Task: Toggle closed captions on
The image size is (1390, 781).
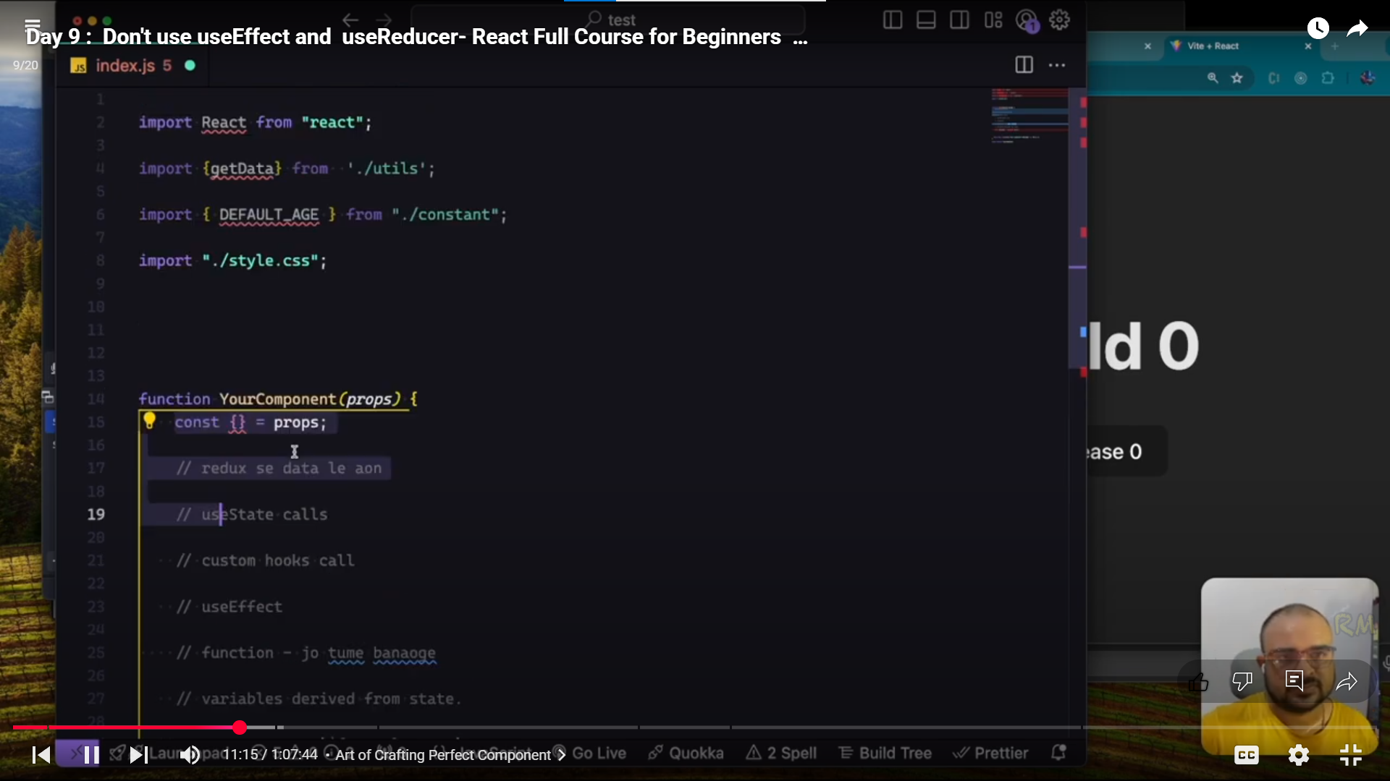Action: tap(1246, 755)
